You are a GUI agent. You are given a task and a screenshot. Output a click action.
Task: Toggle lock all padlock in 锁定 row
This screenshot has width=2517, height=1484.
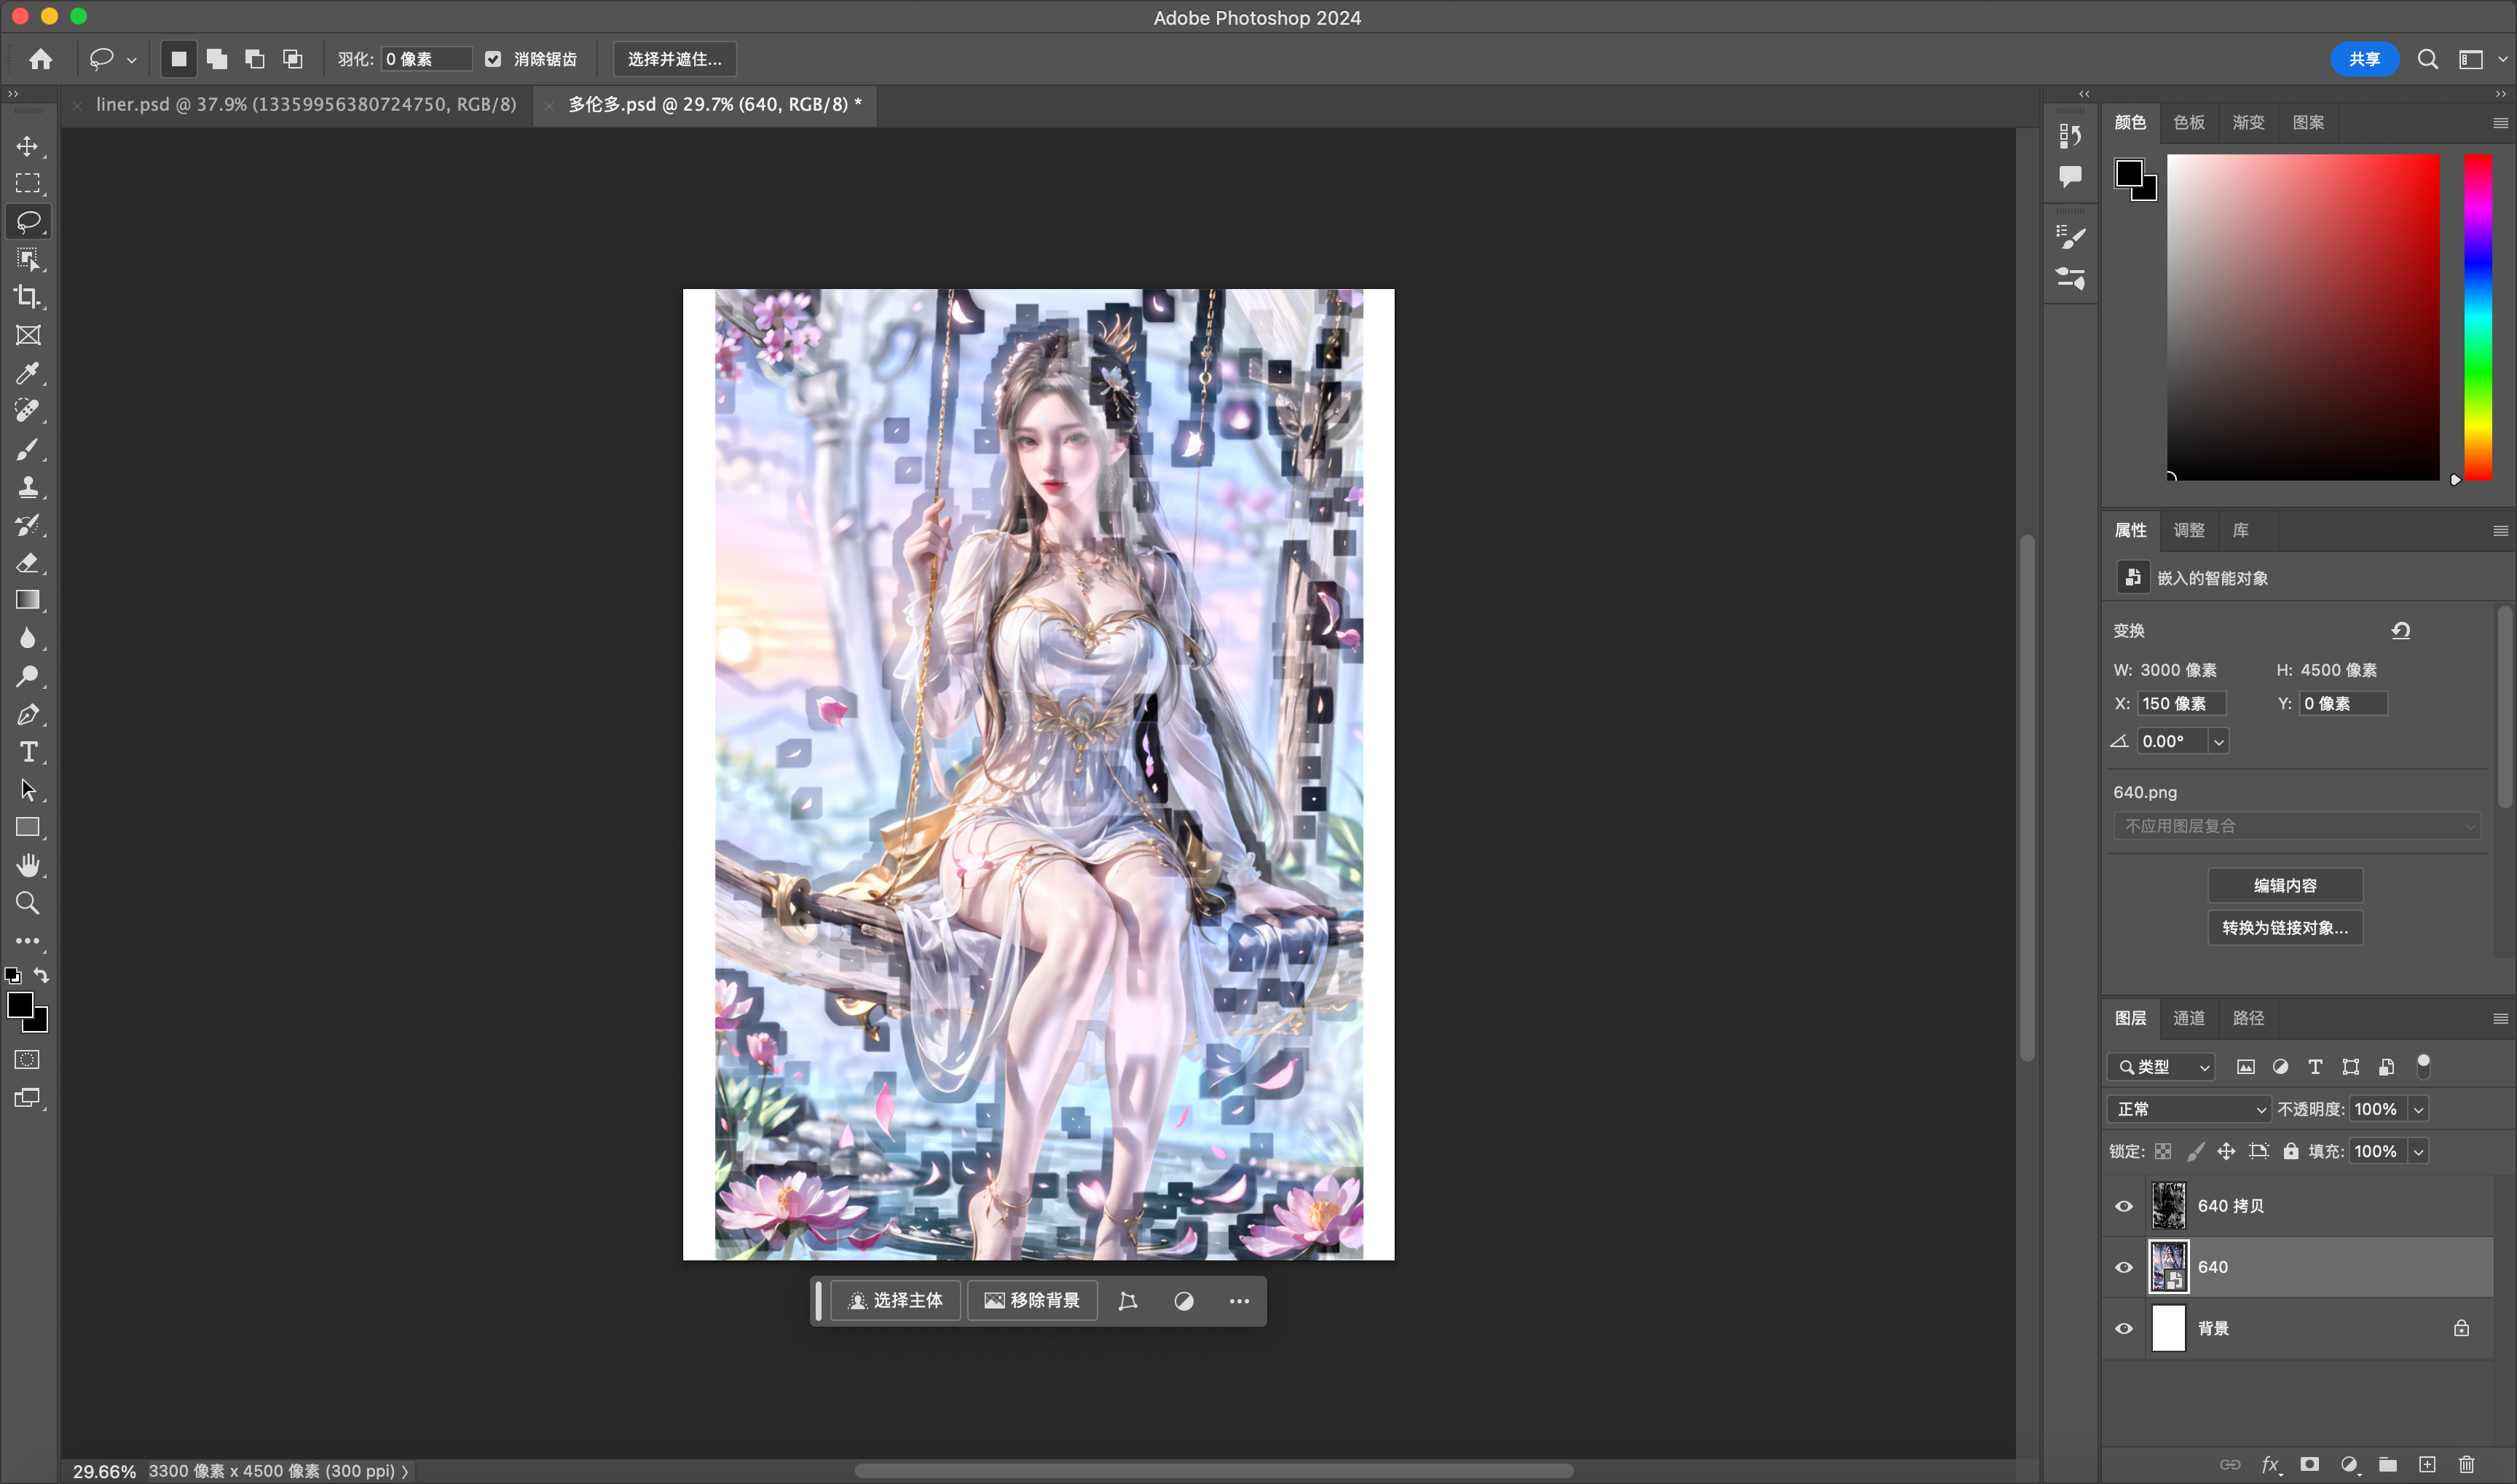[x=2290, y=1151]
